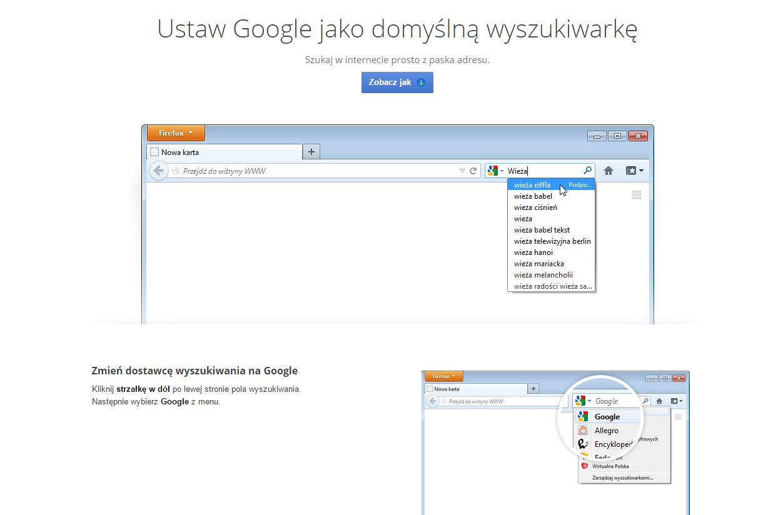Choose suggestion wieża ciśnień
Image resolution: width=773 pixels, height=515 pixels.
click(550, 207)
